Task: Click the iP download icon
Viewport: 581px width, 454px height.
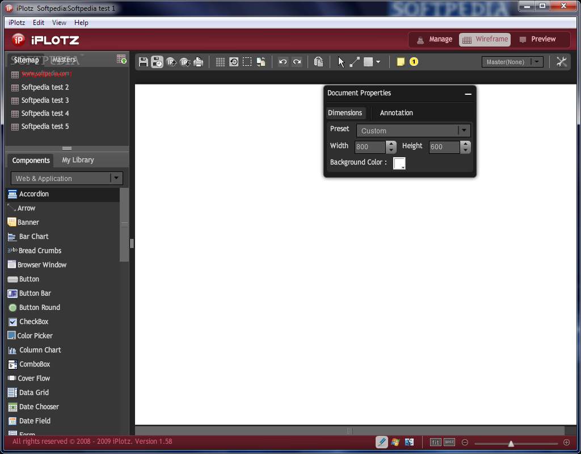Action: 185,62
